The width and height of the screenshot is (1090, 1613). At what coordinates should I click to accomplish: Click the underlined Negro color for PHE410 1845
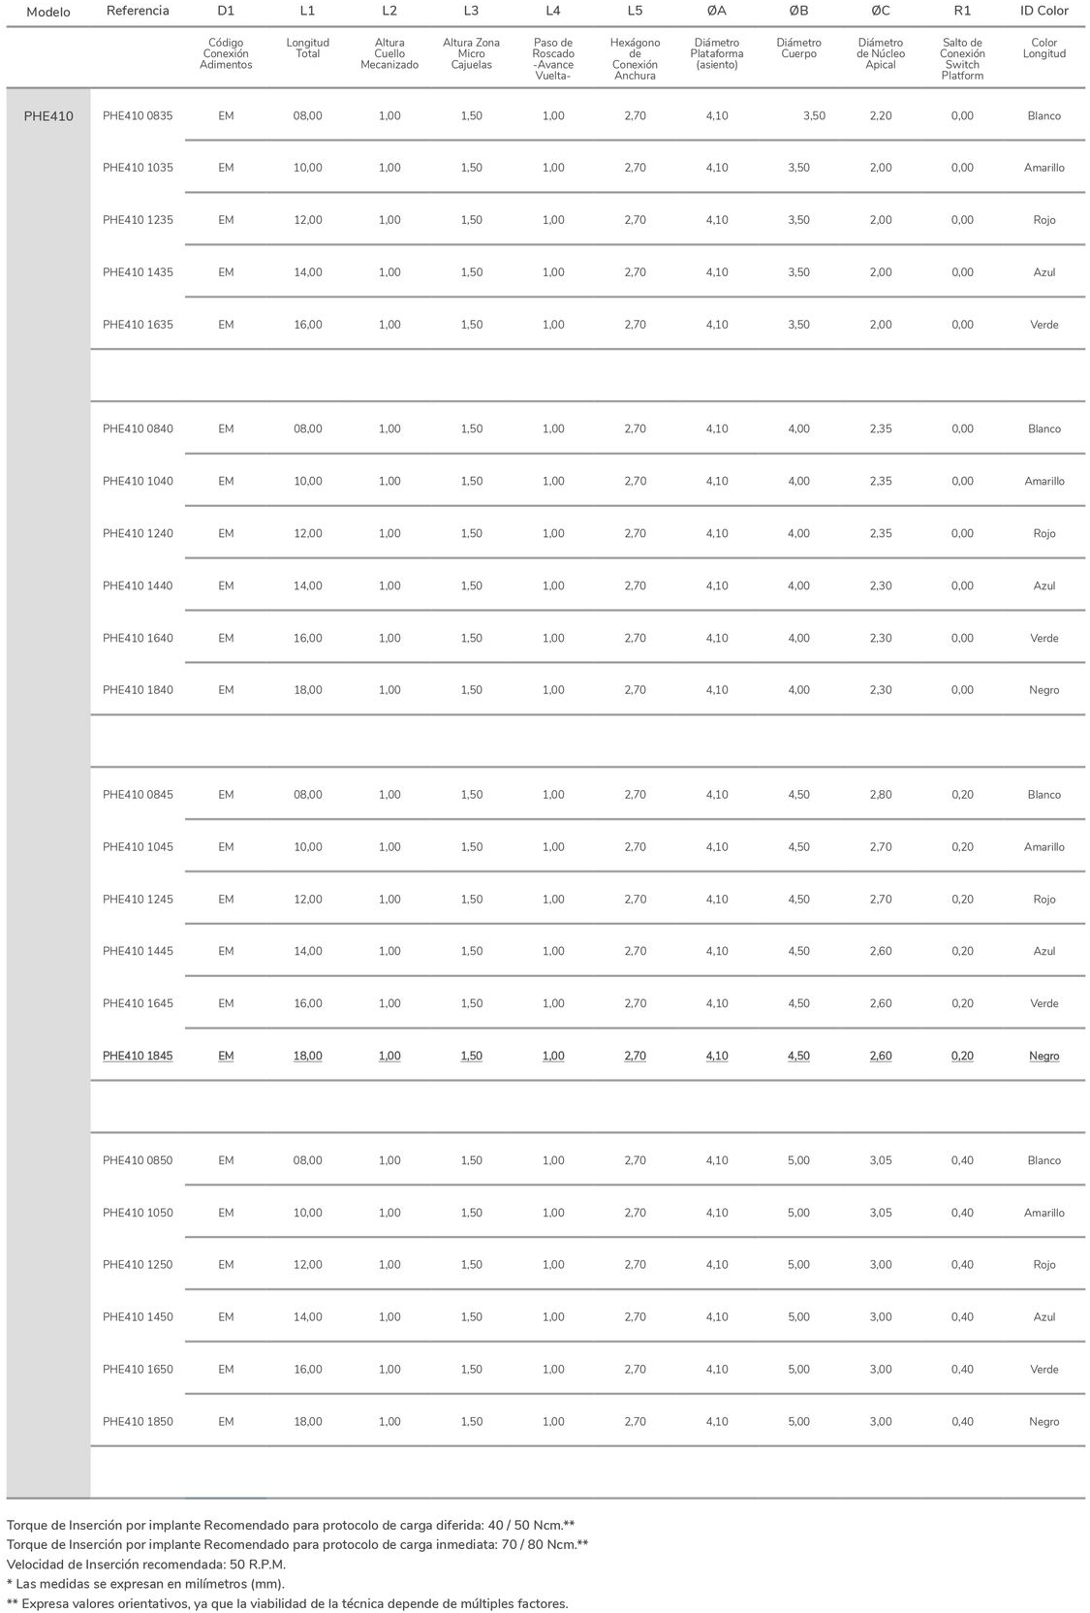point(1043,1056)
